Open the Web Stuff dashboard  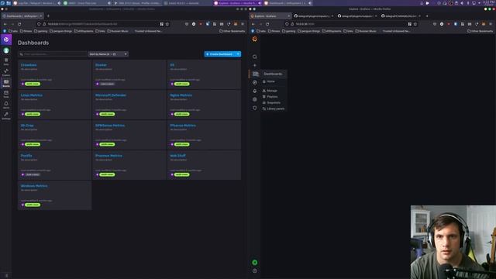(177, 156)
